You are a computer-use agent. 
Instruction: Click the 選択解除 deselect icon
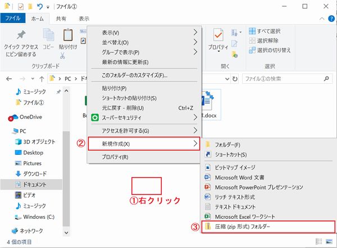[252, 40]
